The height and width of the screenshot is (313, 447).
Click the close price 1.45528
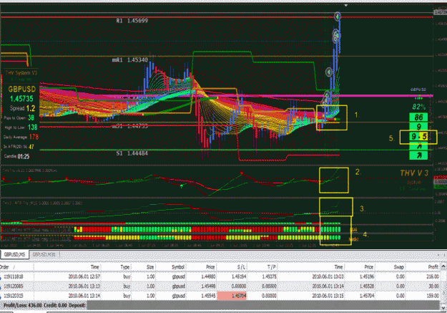367,286
